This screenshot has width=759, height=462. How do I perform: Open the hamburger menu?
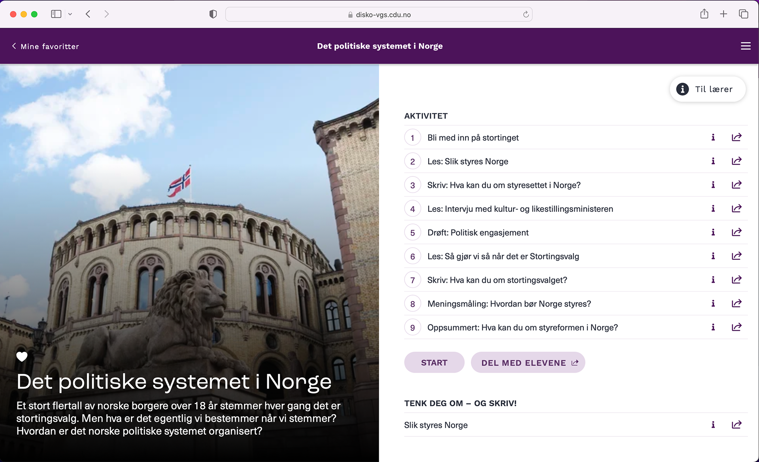tap(746, 46)
